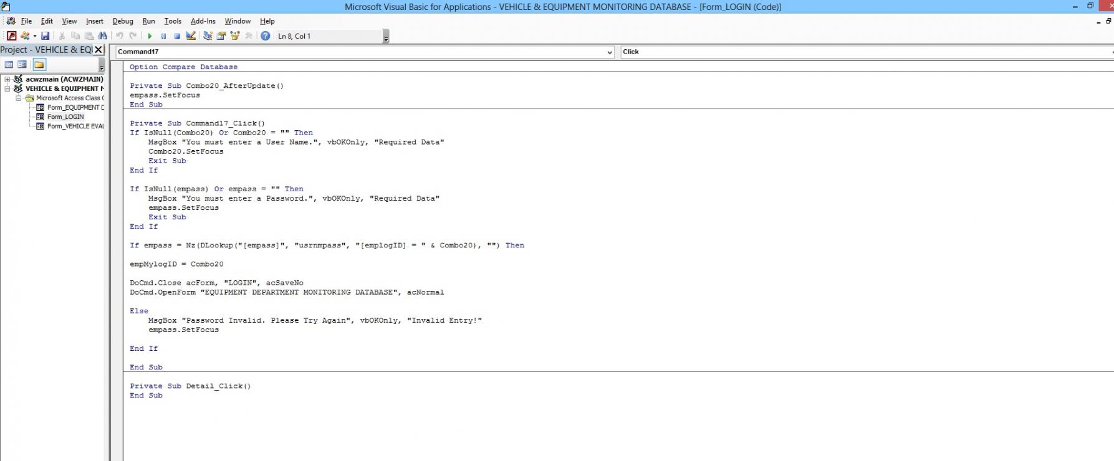The height and width of the screenshot is (461, 1114).
Task: Open the Debug menu
Action: [123, 21]
